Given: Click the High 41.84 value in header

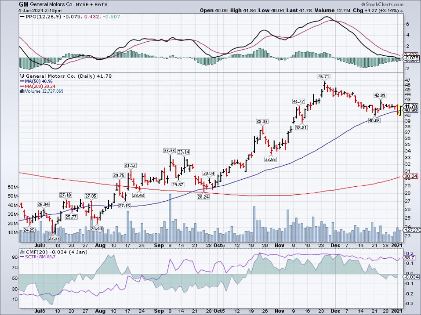Looking at the screenshot, I should (x=243, y=11).
